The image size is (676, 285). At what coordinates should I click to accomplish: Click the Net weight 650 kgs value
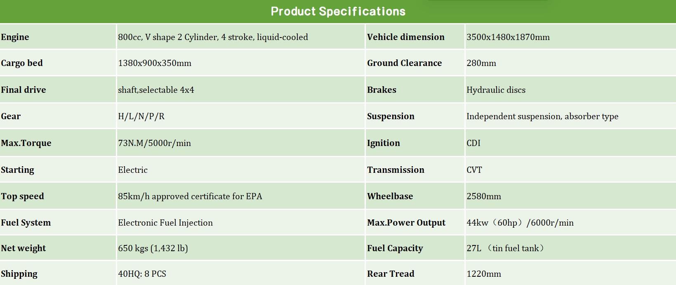pyautogui.click(x=153, y=248)
